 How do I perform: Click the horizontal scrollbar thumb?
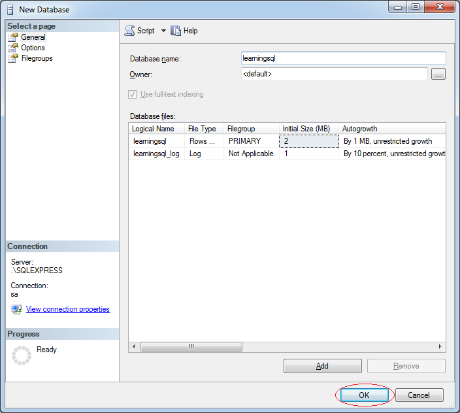pos(191,346)
